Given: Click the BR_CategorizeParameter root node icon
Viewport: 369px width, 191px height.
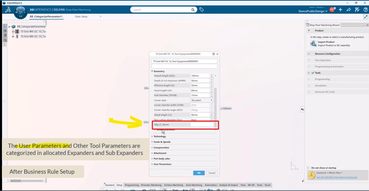Looking at the screenshot, I should [x=13, y=27].
